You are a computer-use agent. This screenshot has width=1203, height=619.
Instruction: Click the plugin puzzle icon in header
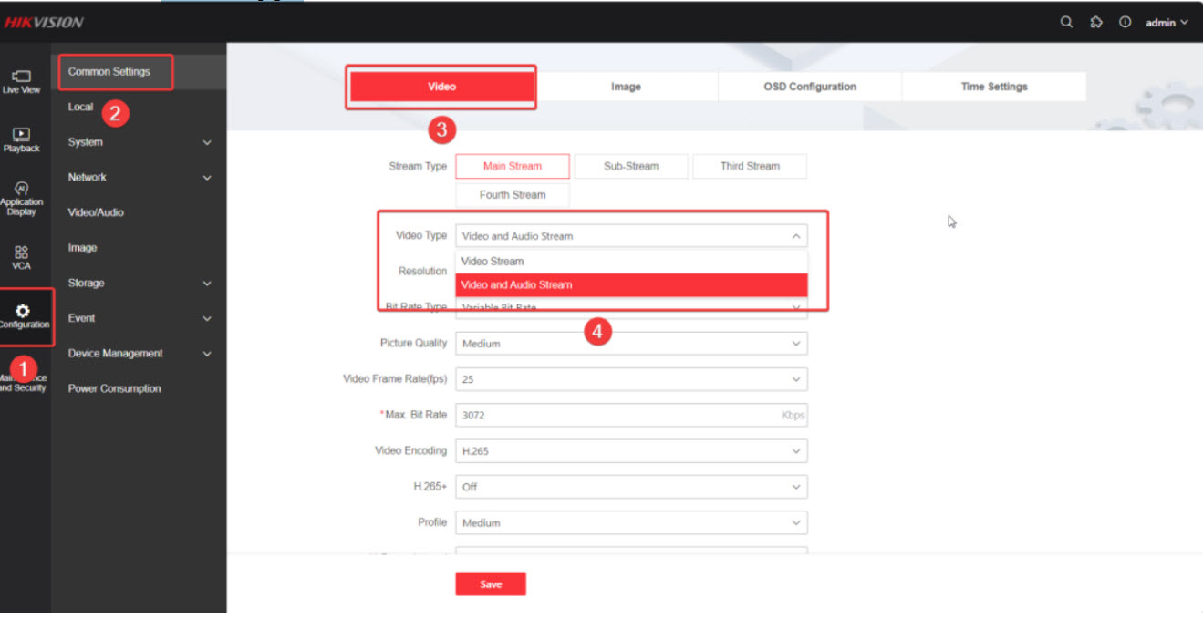click(1096, 23)
